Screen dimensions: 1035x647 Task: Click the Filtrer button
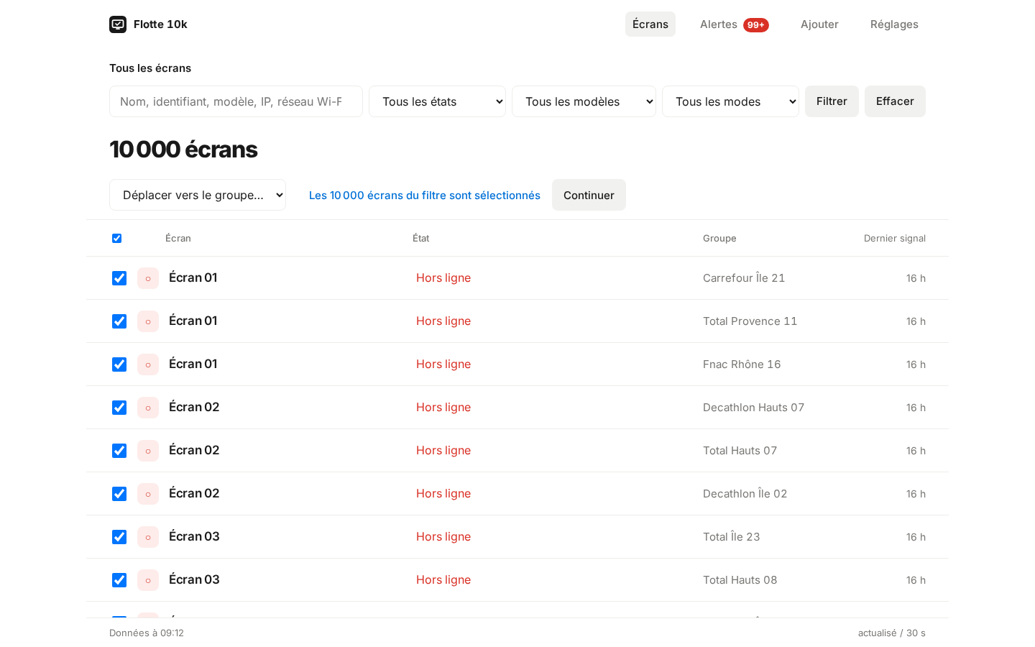tap(832, 101)
